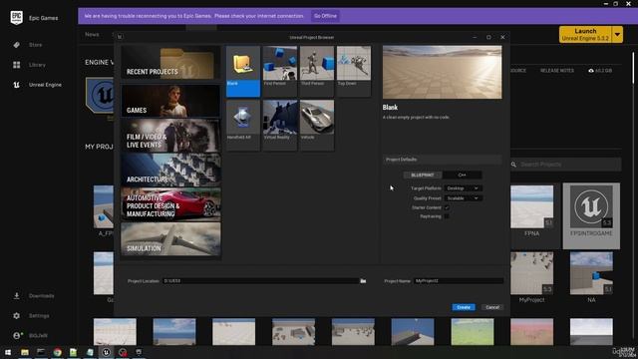The height and width of the screenshot is (359, 638).
Task: Open the MyProject project thumbnail
Action: pyautogui.click(x=531, y=273)
